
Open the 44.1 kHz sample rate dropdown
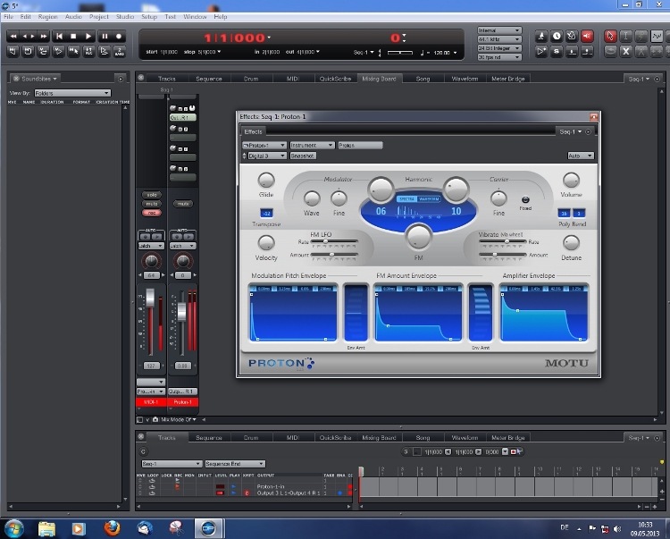point(499,39)
